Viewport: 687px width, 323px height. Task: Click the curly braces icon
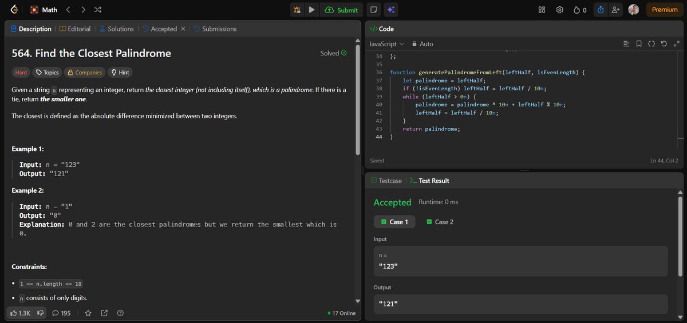click(652, 44)
